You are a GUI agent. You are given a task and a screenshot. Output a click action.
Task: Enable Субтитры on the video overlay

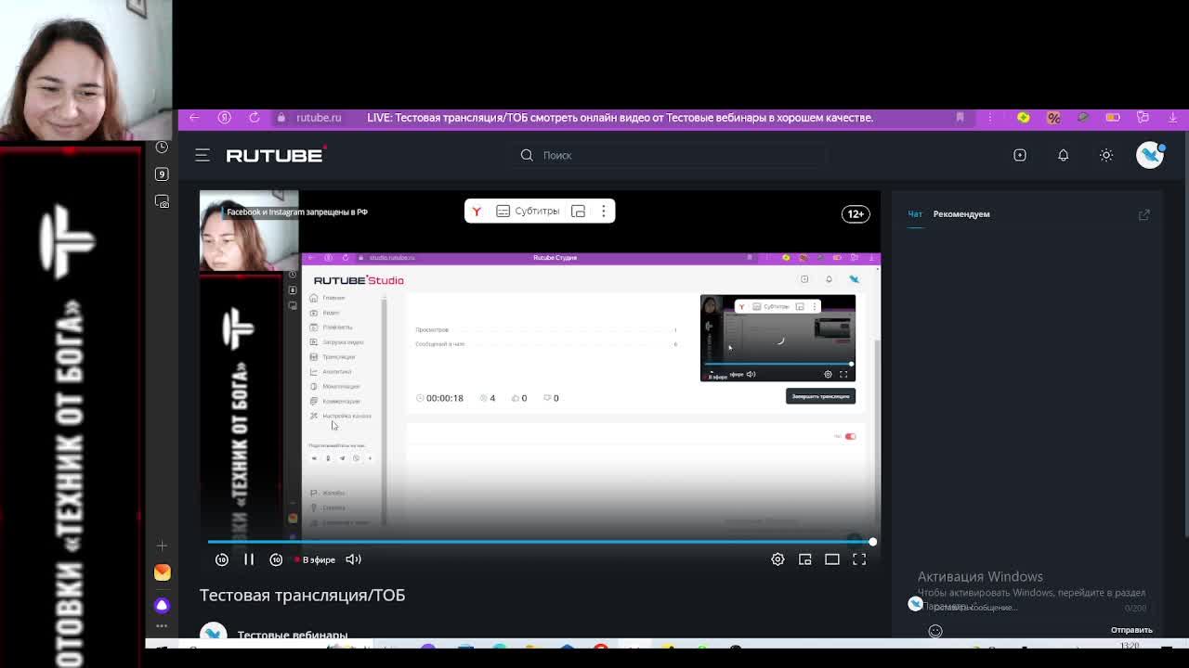tap(528, 212)
